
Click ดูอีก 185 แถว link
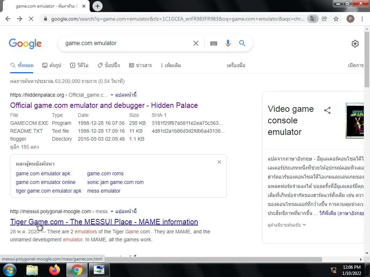(24, 147)
